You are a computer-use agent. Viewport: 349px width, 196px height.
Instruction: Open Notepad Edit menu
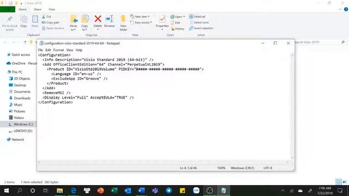(x=48, y=50)
